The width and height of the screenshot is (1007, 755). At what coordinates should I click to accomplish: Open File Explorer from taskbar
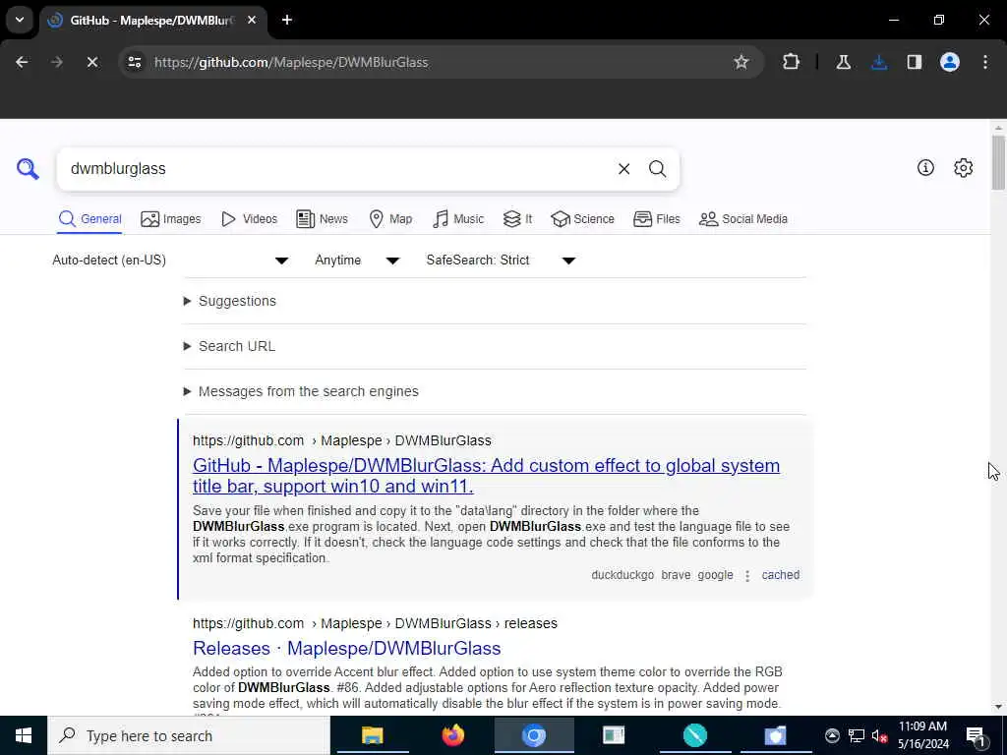[x=373, y=735]
